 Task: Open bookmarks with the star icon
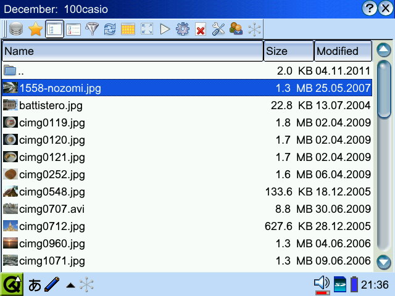click(x=36, y=29)
